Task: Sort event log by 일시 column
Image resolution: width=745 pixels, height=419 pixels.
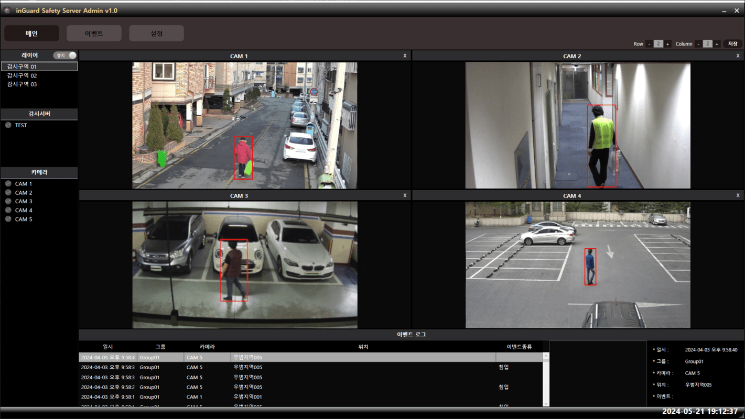Action: (108, 347)
